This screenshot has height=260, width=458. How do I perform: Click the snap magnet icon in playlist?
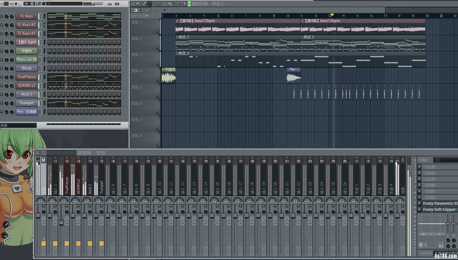click(x=138, y=4)
